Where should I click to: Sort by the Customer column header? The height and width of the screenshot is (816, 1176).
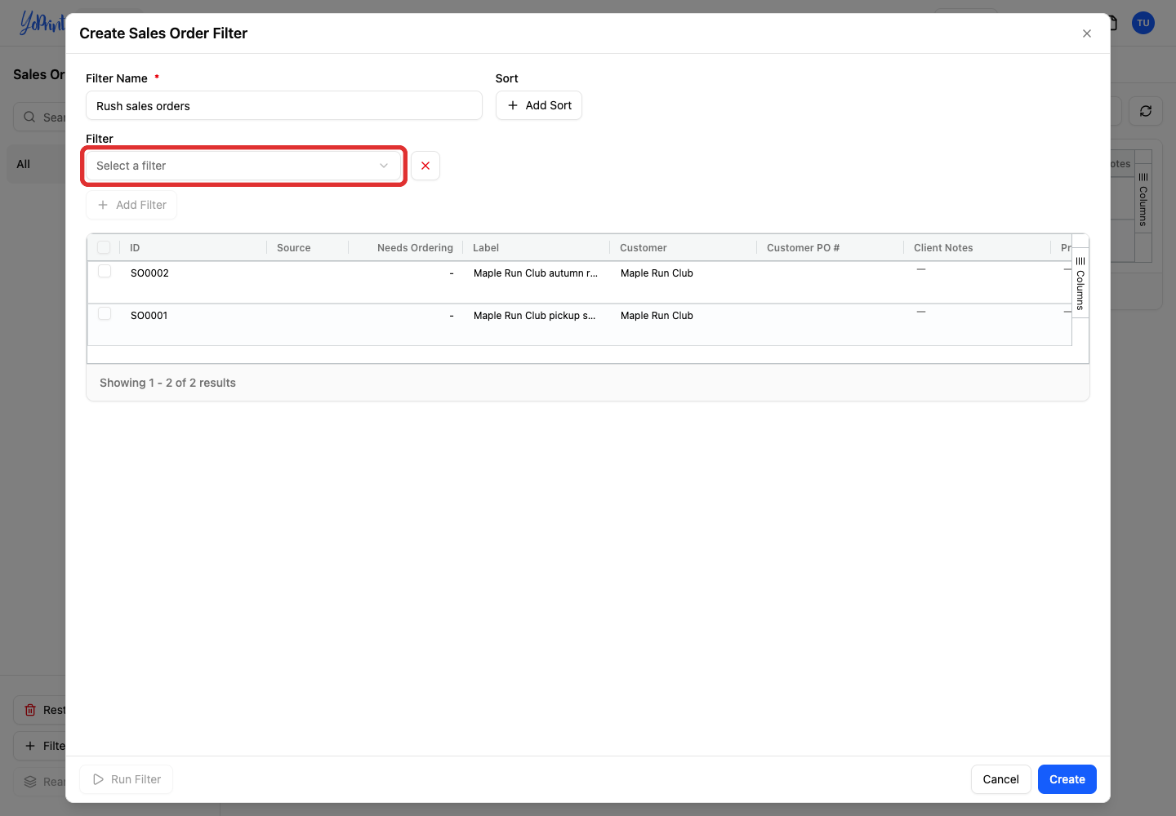(644, 248)
